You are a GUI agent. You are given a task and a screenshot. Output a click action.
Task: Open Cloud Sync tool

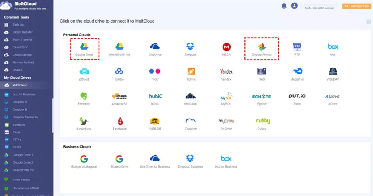coord(20,47)
